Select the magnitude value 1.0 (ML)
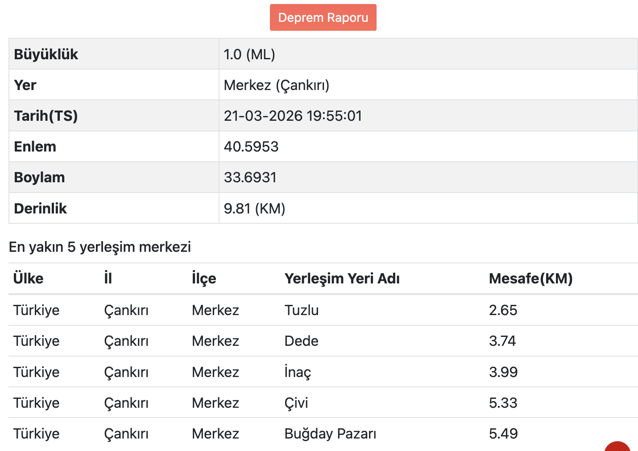The width and height of the screenshot is (638, 451). (x=249, y=54)
